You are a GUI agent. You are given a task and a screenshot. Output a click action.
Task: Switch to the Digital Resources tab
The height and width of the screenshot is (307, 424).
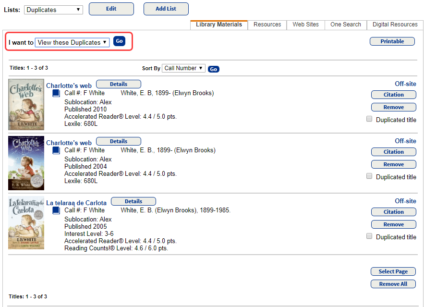tap(395, 25)
